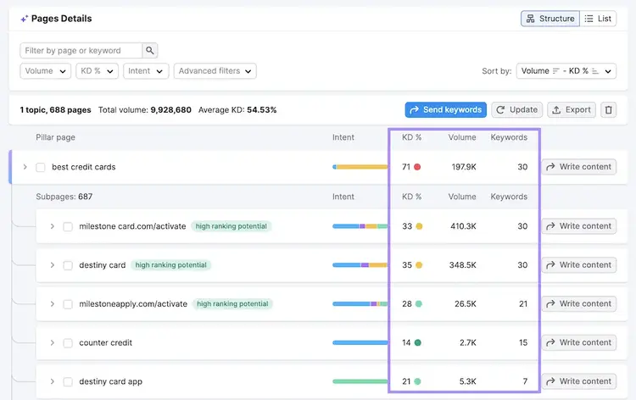Open the Advanced filters dropdown
Image resolution: width=636 pixels, height=400 pixels.
point(215,71)
